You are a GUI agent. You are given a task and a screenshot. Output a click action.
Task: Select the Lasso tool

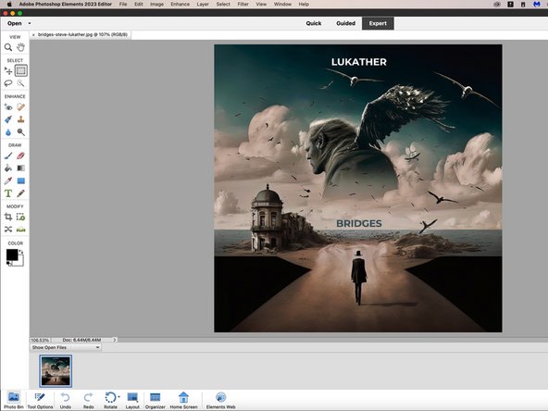click(8, 83)
